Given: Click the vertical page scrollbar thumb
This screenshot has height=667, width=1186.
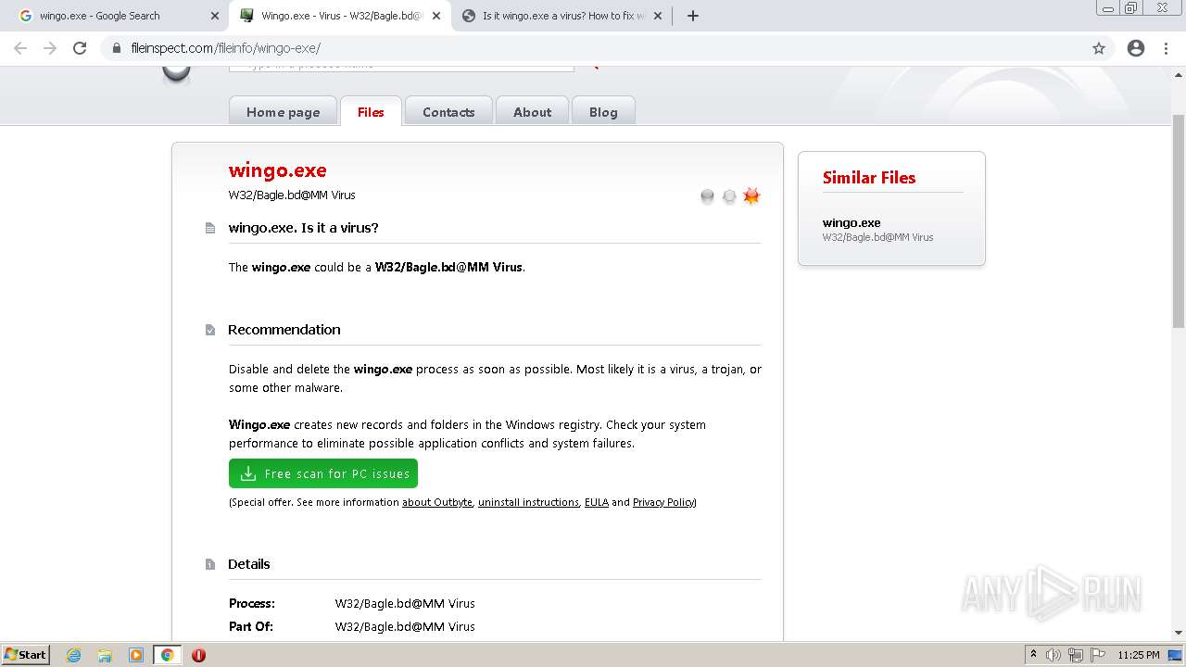Looking at the screenshot, I should click(1179, 220).
